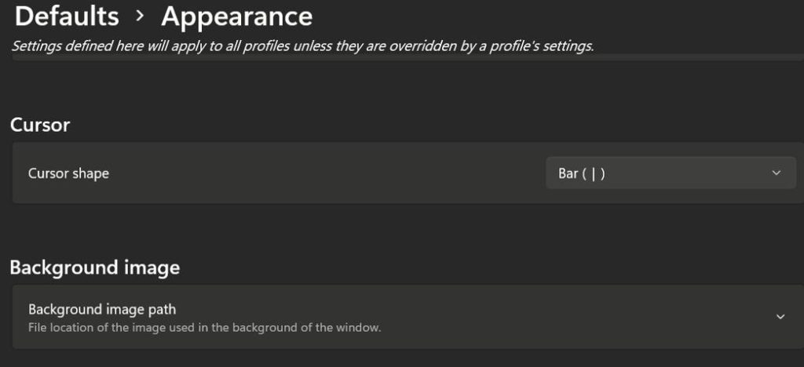Click the partially visible card above the Cursor section
The image size is (804, 367).
pos(408,58)
